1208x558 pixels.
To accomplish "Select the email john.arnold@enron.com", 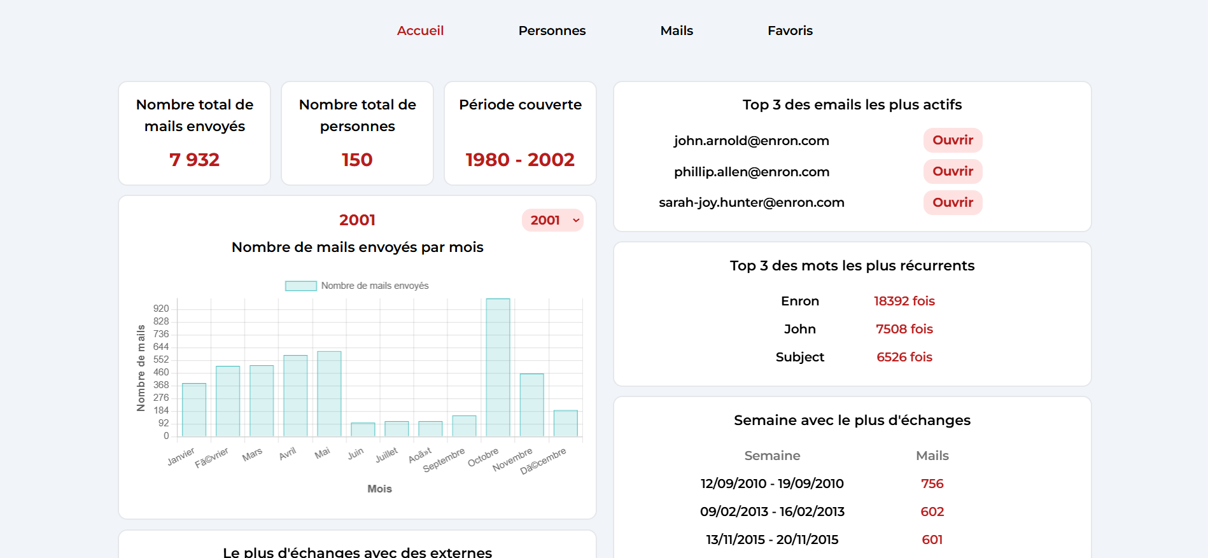I will [x=752, y=141].
